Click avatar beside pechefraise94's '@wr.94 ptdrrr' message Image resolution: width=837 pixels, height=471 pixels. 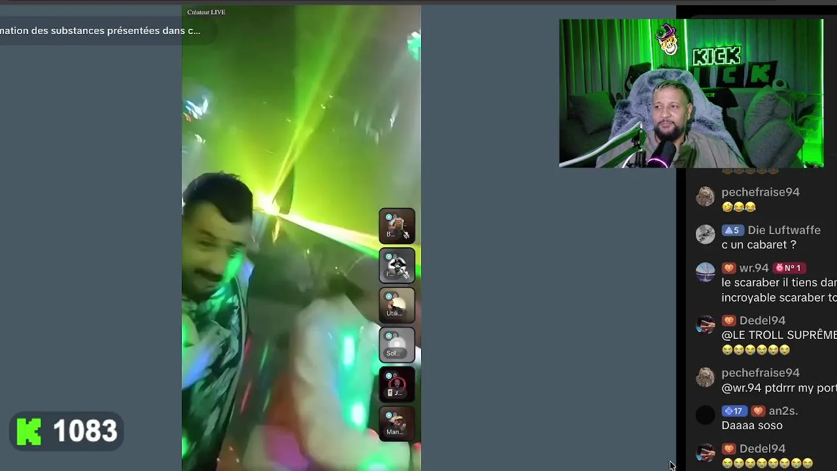tap(705, 377)
